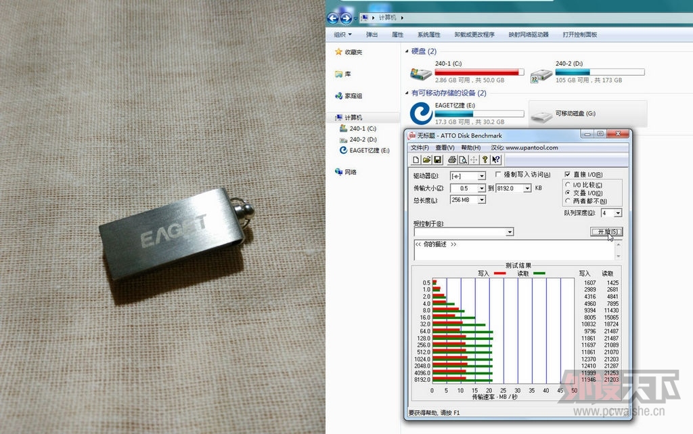Click 打开控制面板 in Explorer command bar
Viewport: 693px width, 434px height.
click(x=580, y=35)
